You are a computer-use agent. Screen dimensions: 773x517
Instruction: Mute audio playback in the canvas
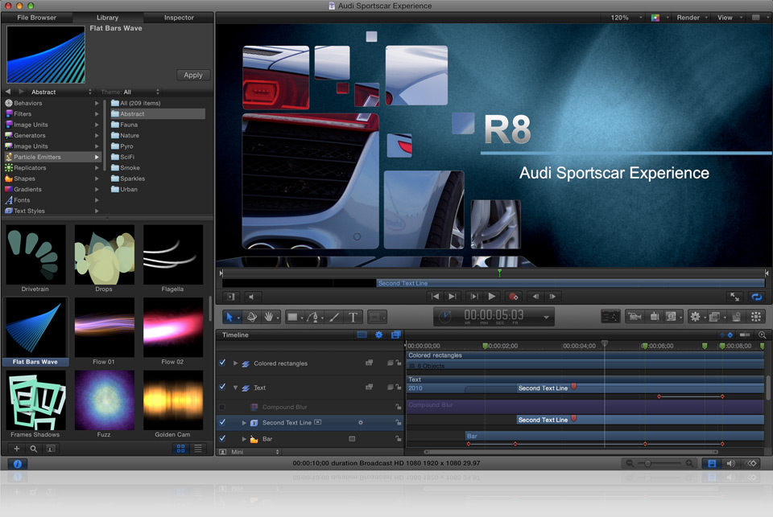(x=251, y=297)
